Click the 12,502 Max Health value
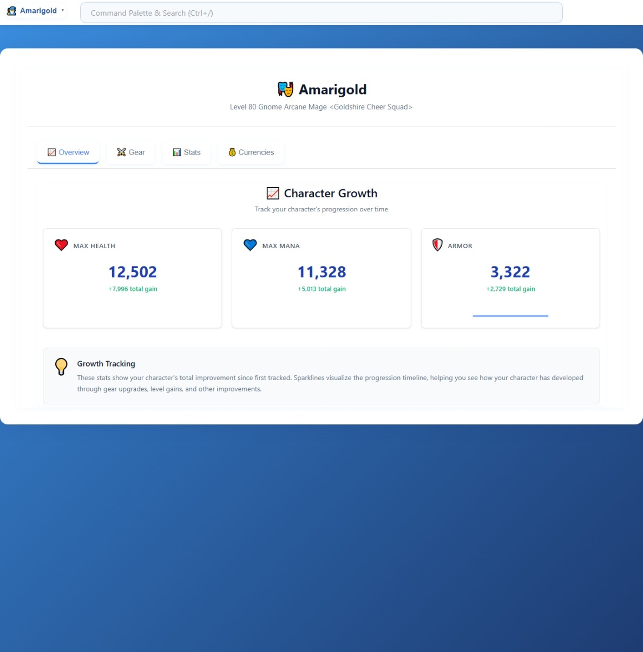The height and width of the screenshot is (652, 643). click(133, 272)
